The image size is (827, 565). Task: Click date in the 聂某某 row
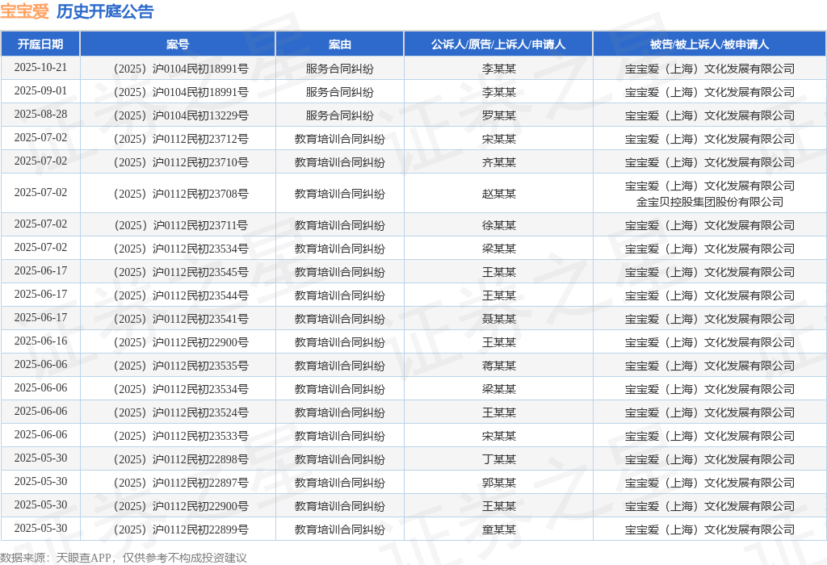40,318
